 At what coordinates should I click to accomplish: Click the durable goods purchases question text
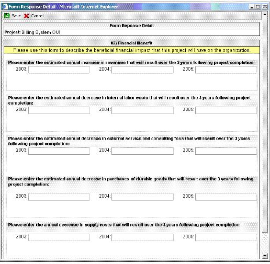click(x=131, y=181)
